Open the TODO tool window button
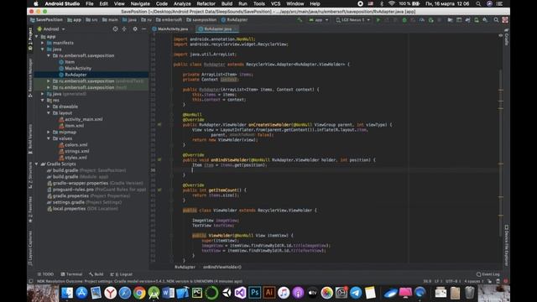The height and width of the screenshot is (302, 537). (x=45, y=274)
